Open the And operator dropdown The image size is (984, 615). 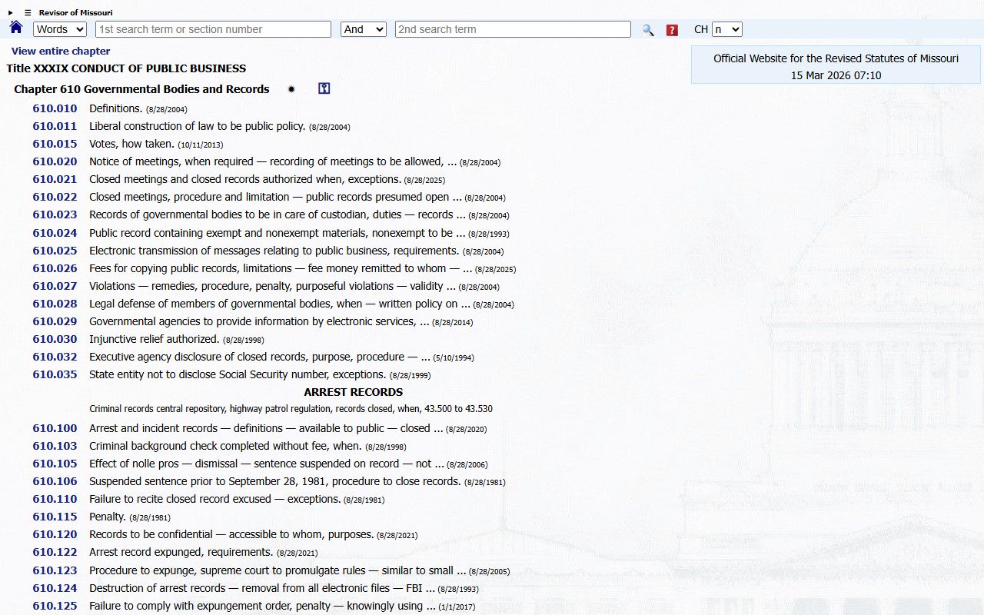363,29
